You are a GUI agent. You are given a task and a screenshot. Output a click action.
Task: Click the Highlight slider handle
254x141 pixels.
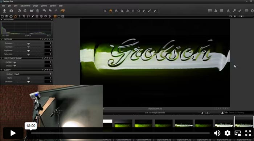click(x=15, y=62)
